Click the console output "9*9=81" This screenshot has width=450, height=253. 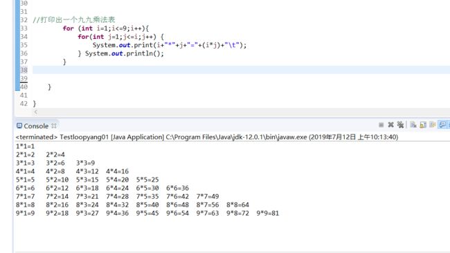pyautogui.click(x=267, y=213)
